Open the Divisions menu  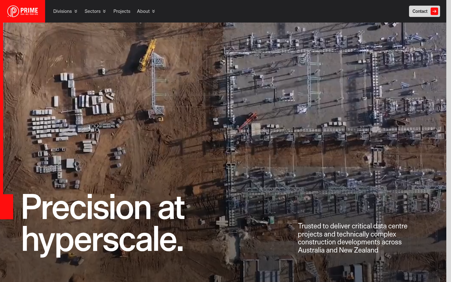click(65, 11)
